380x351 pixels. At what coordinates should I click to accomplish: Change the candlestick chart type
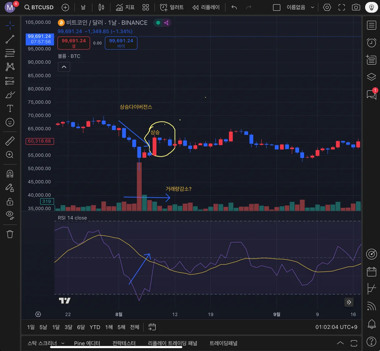[101, 7]
